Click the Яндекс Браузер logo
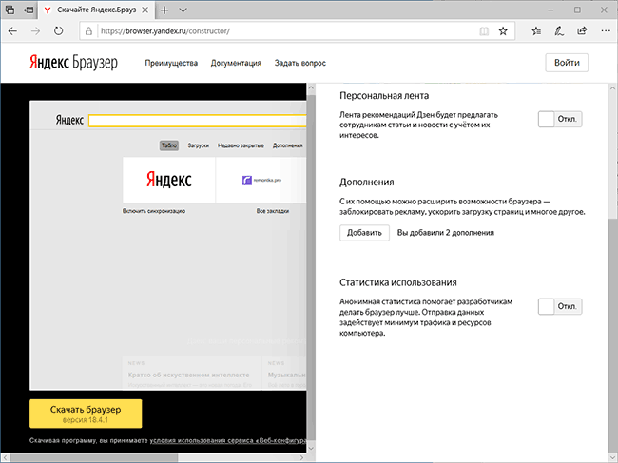Viewport: 618px width, 463px height. (73, 63)
